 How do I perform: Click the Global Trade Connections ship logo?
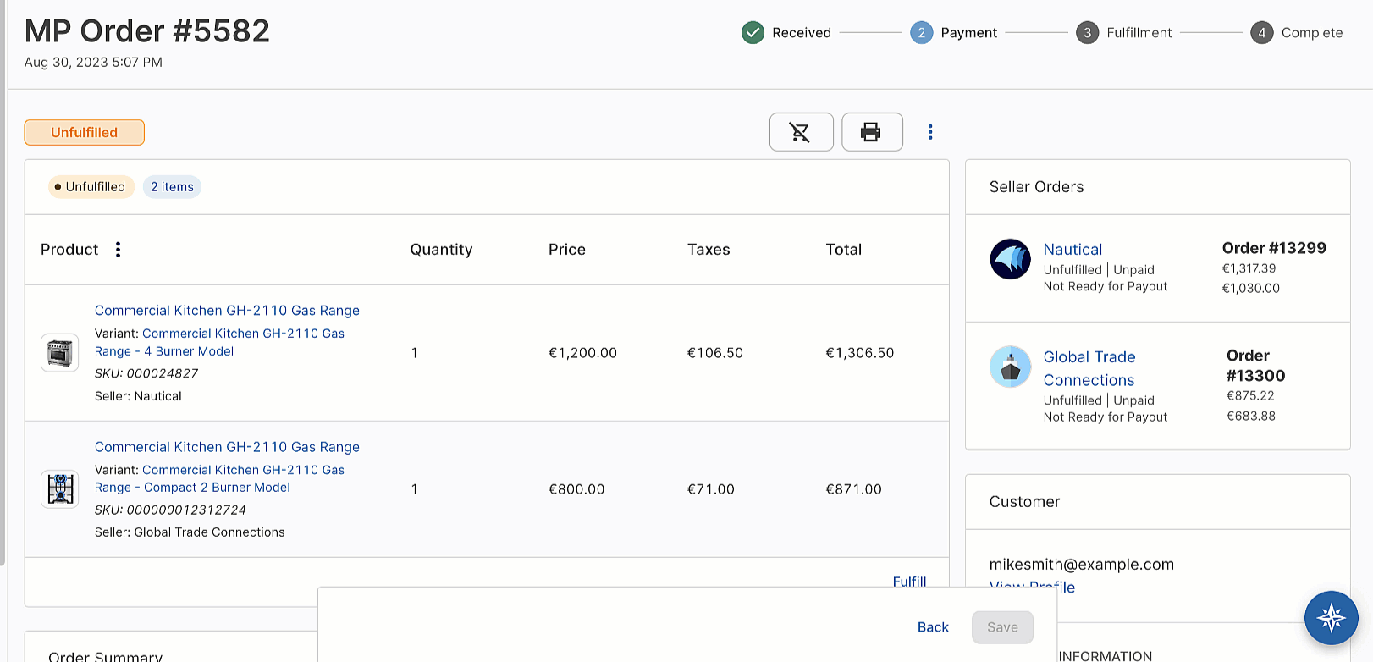[1010, 367]
